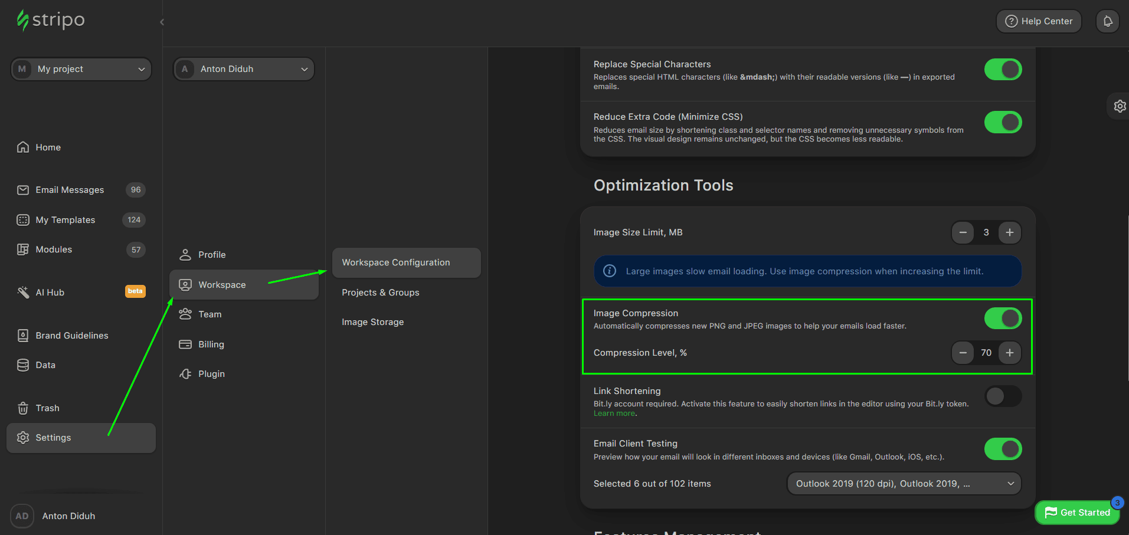
Task: Expand the My project dropdown
Action: (81, 69)
